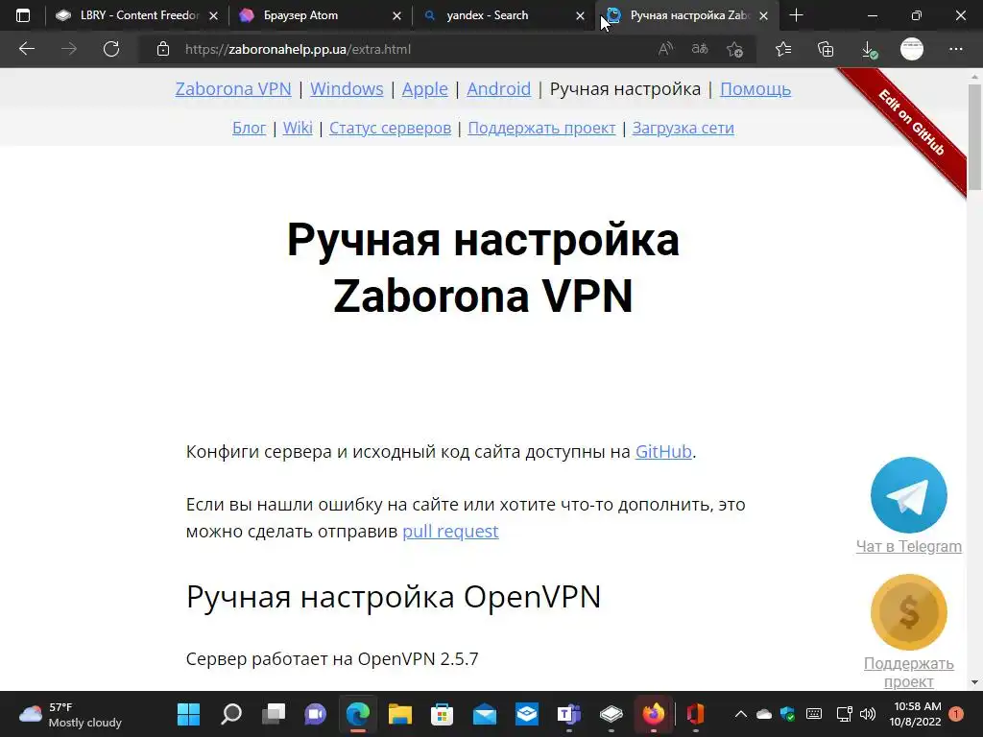Open Microsoft Edge from taskbar
The height and width of the screenshot is (737, 983).
(358, 714)
